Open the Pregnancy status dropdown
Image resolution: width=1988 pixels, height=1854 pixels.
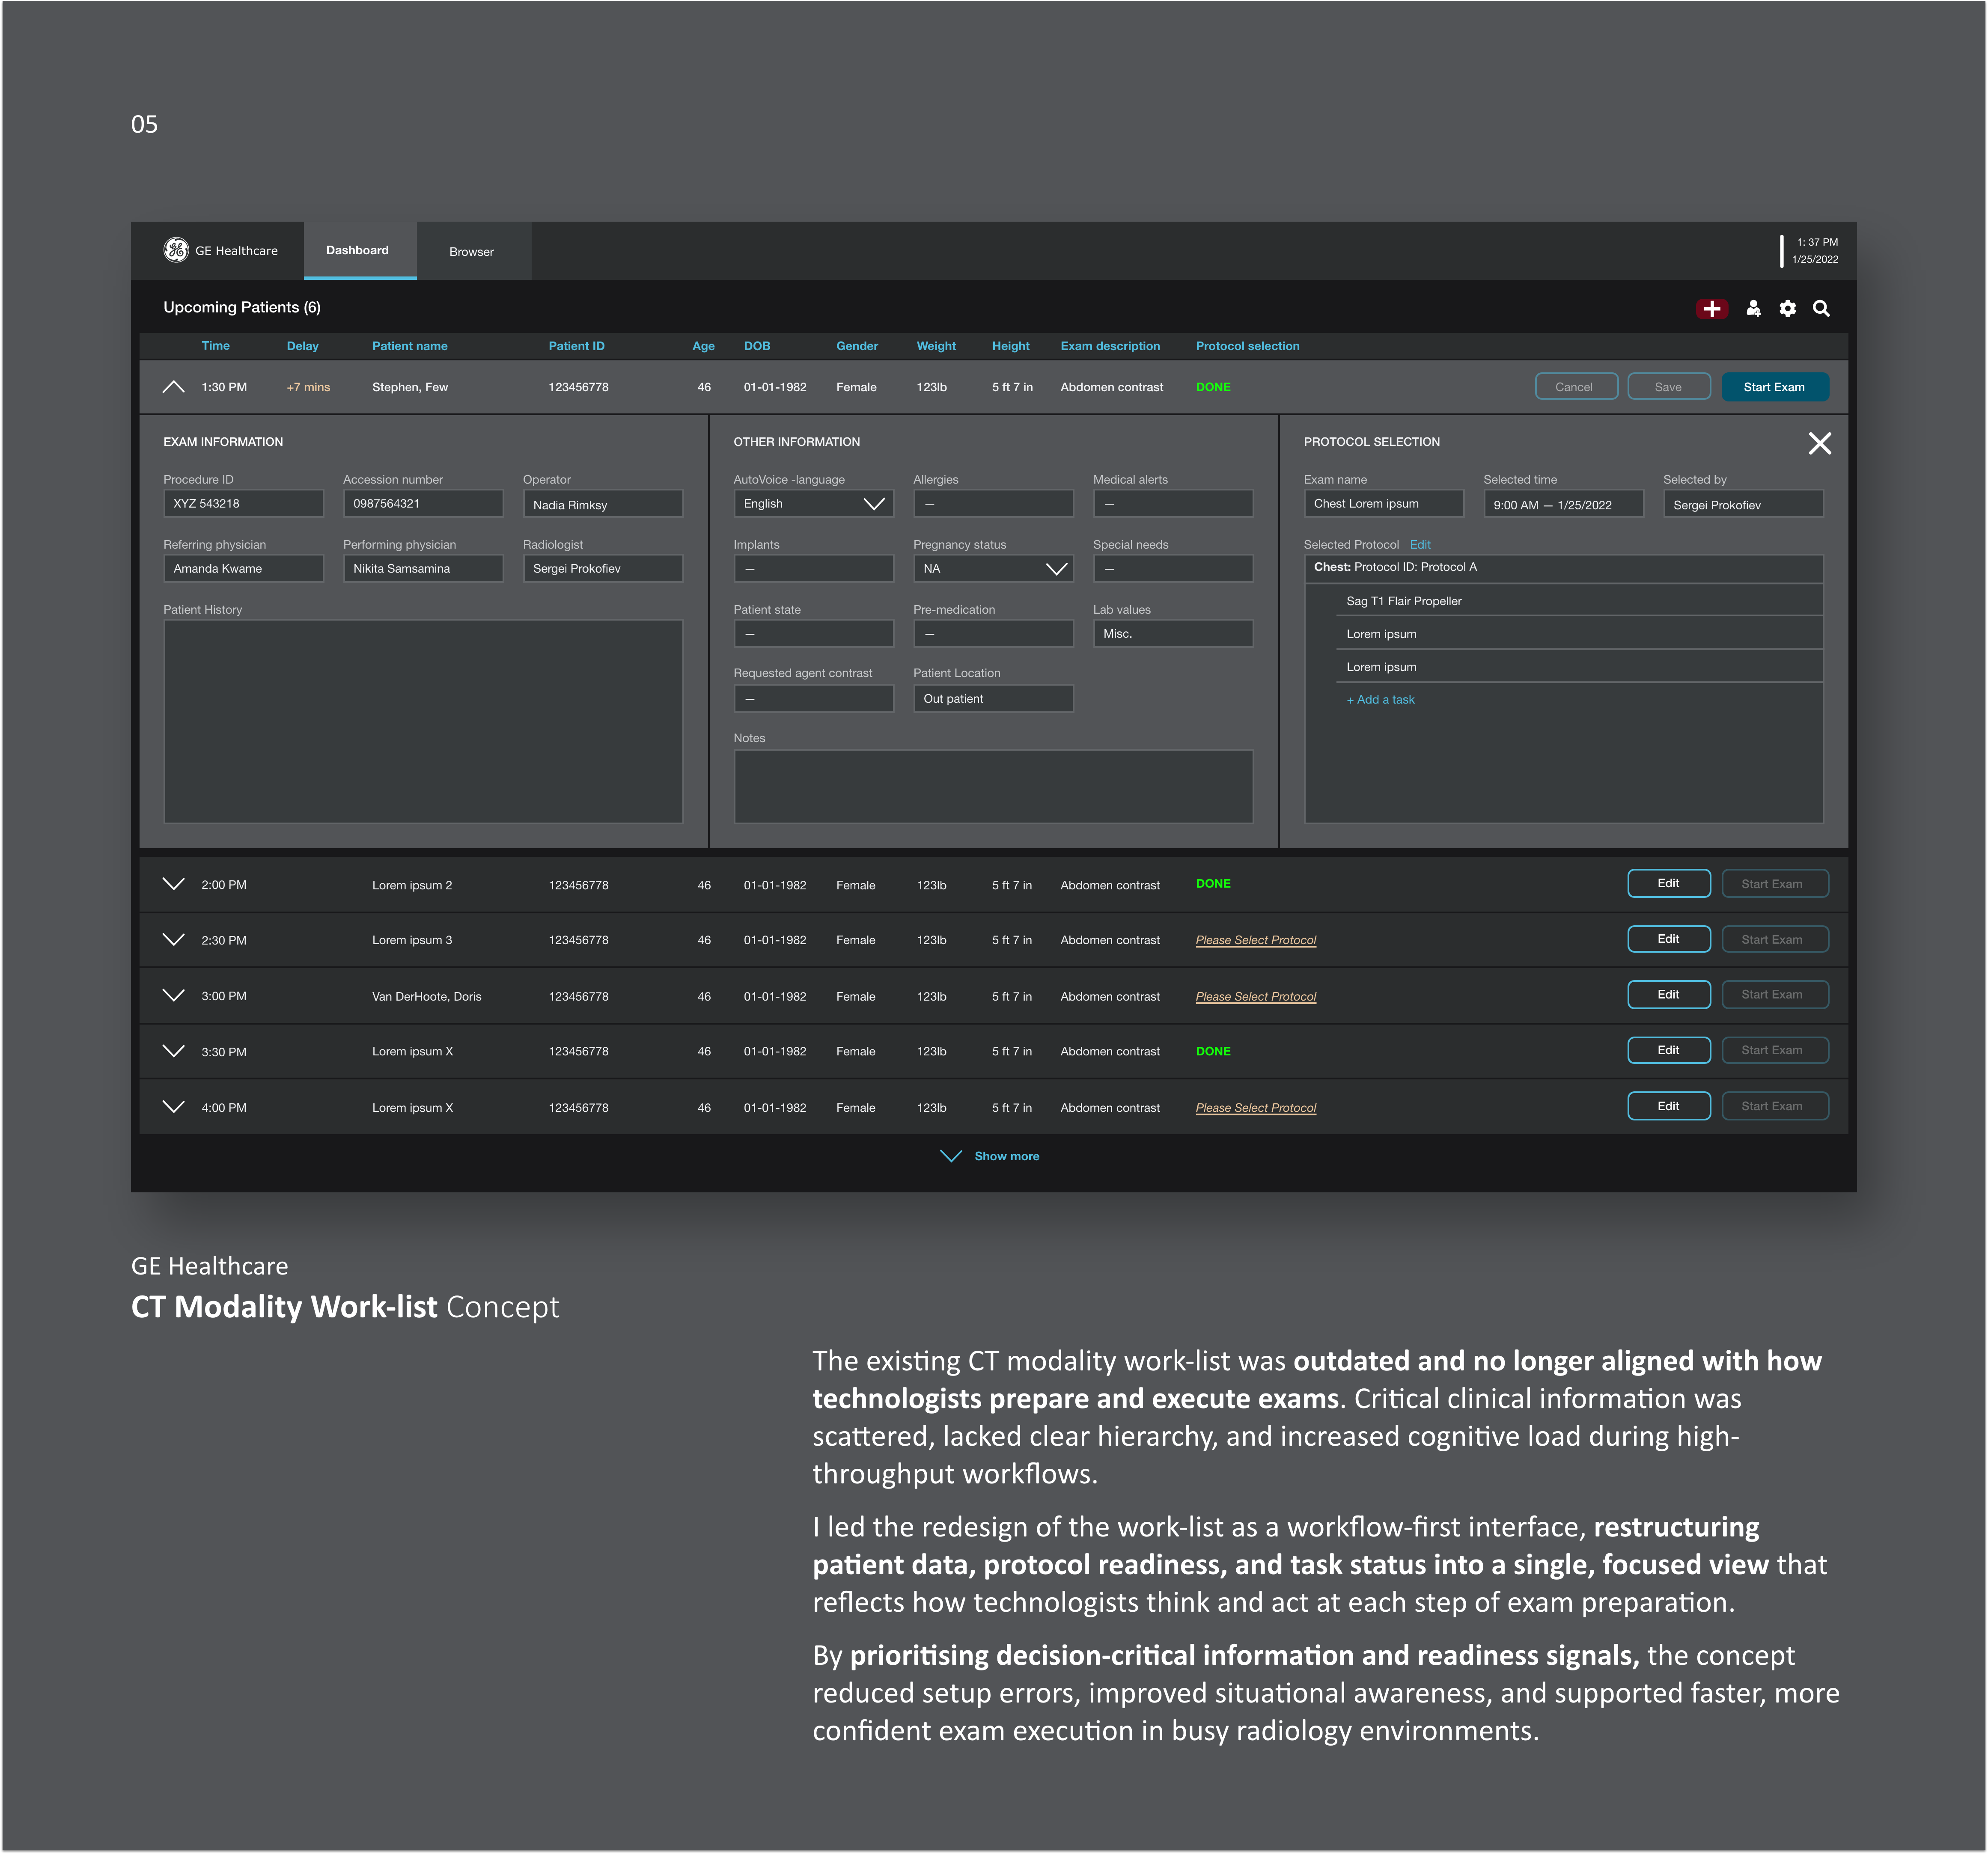(1056, 568)
